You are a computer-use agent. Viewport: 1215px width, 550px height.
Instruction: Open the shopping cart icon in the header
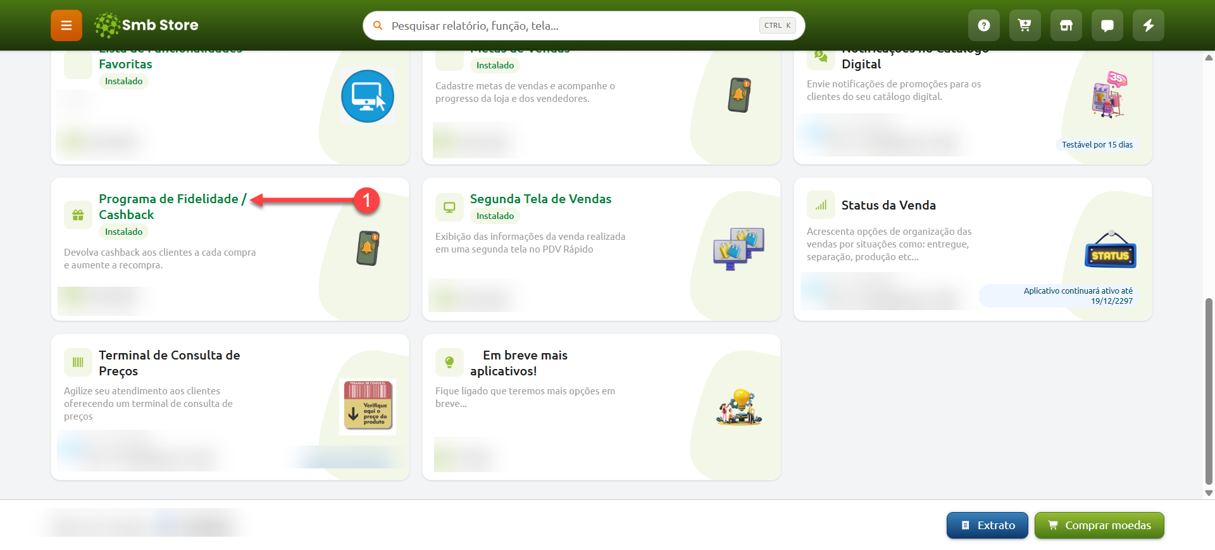coord(1025,25)
